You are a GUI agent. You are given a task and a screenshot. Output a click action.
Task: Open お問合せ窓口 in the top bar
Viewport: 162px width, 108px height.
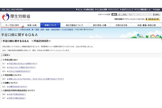pos(91,9)
